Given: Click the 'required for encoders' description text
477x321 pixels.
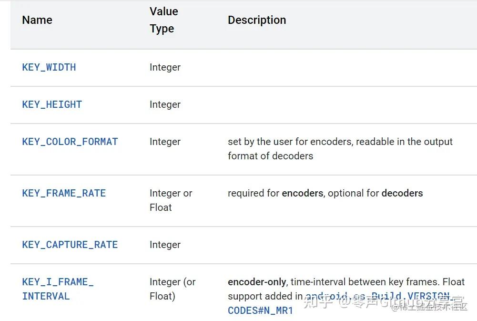Looking at the screenshot, I should pos(325,193).
